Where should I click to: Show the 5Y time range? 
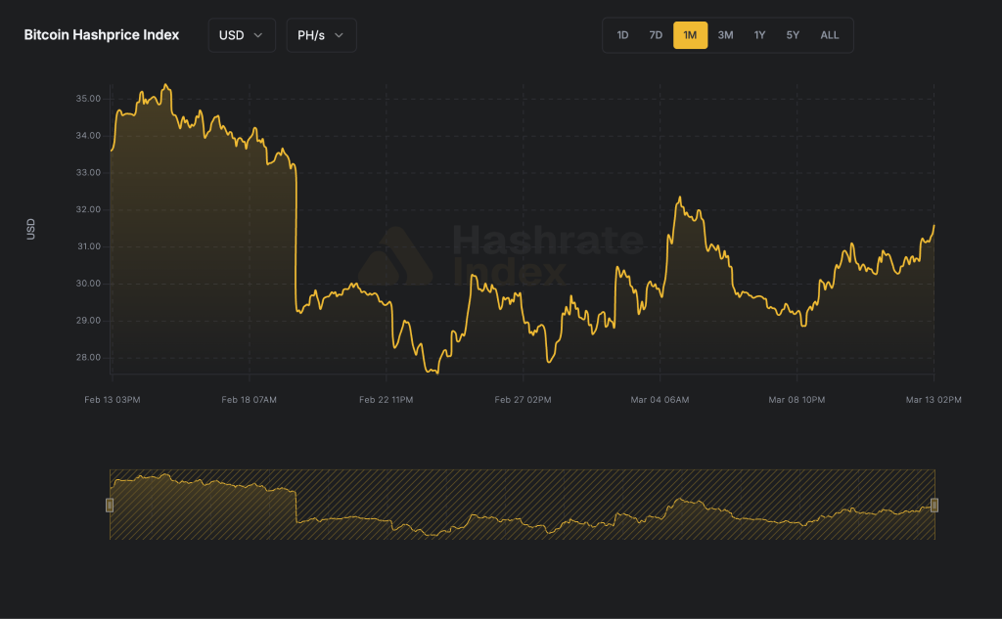click(793, 35)
